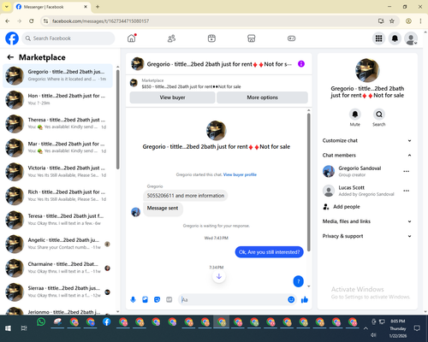Open the grid Menu icon
The image size is (428, 342).
tap(378, 38)
